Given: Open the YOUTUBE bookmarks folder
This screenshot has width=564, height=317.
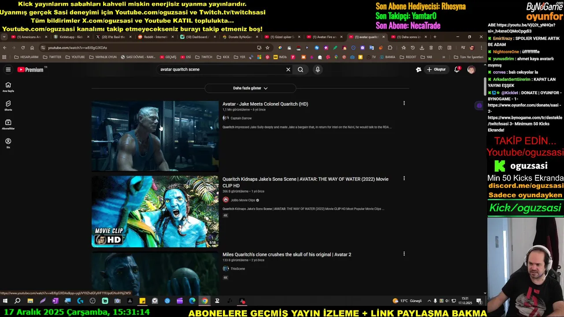Looking at the screenshot, I should (75, 57).
